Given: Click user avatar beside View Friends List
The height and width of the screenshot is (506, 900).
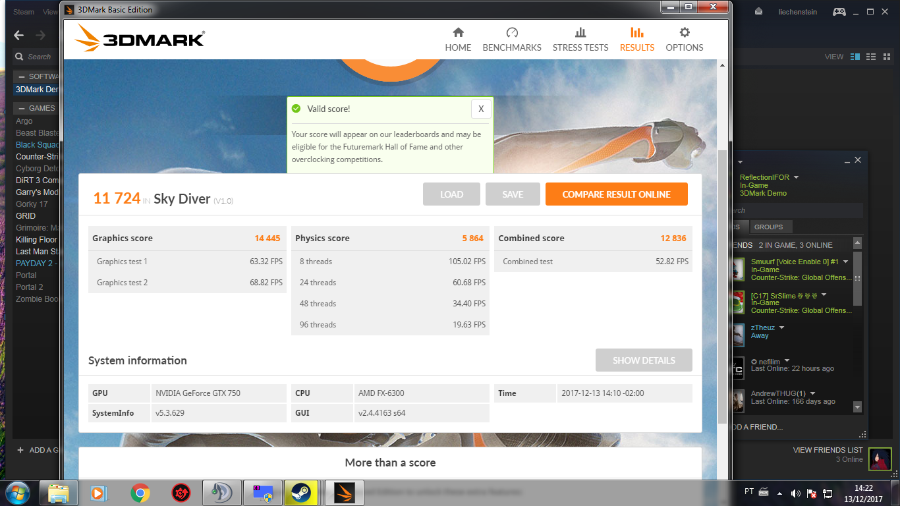Looking at the screenshot, I should point(880,459).
